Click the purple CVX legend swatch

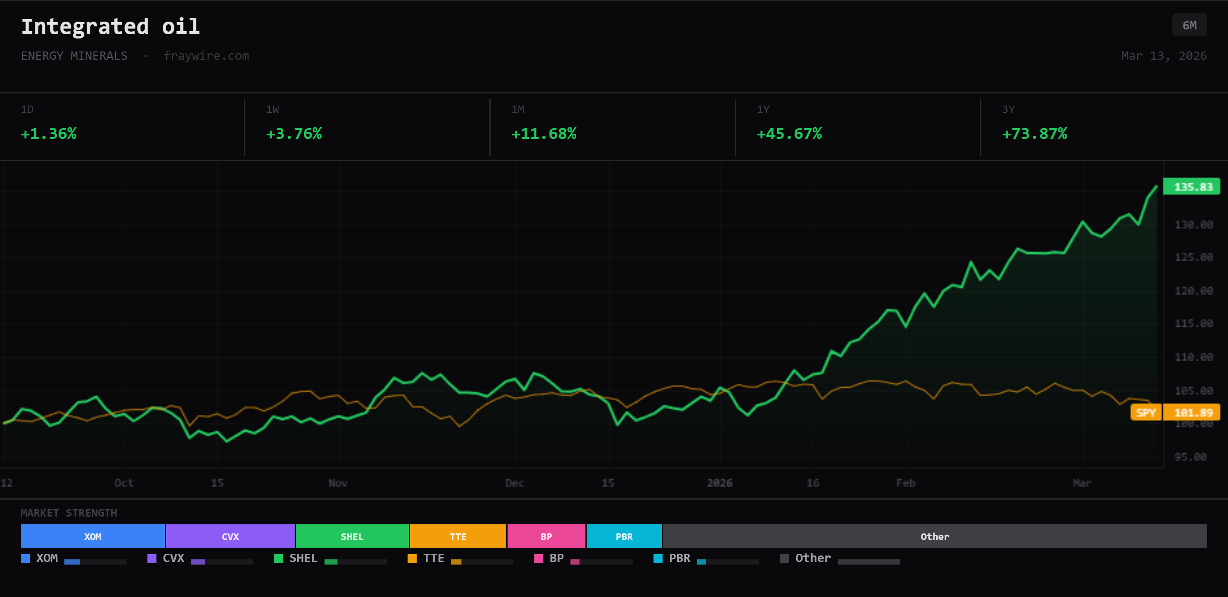point(151,558)
